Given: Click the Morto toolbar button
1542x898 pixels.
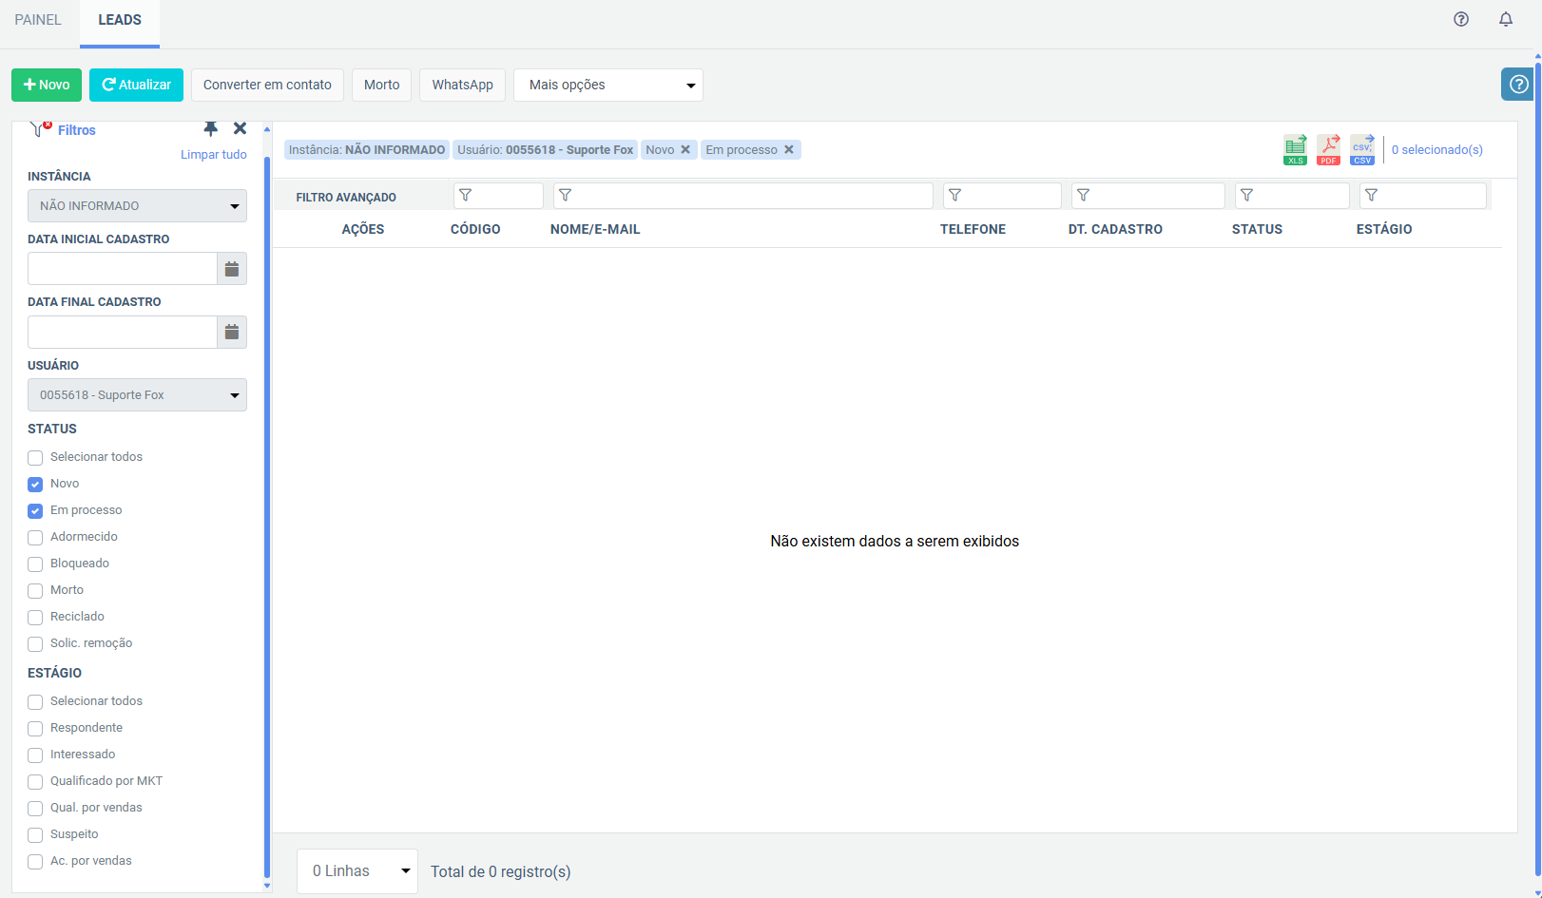Looking at the screenshot, I should pos(382,85).
